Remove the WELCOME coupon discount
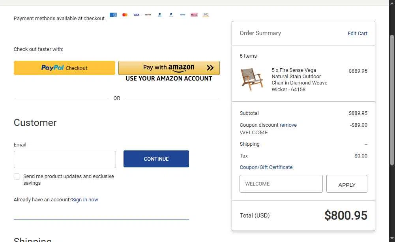This screenshot has width=395, height=242. click(x=288, y=125)
